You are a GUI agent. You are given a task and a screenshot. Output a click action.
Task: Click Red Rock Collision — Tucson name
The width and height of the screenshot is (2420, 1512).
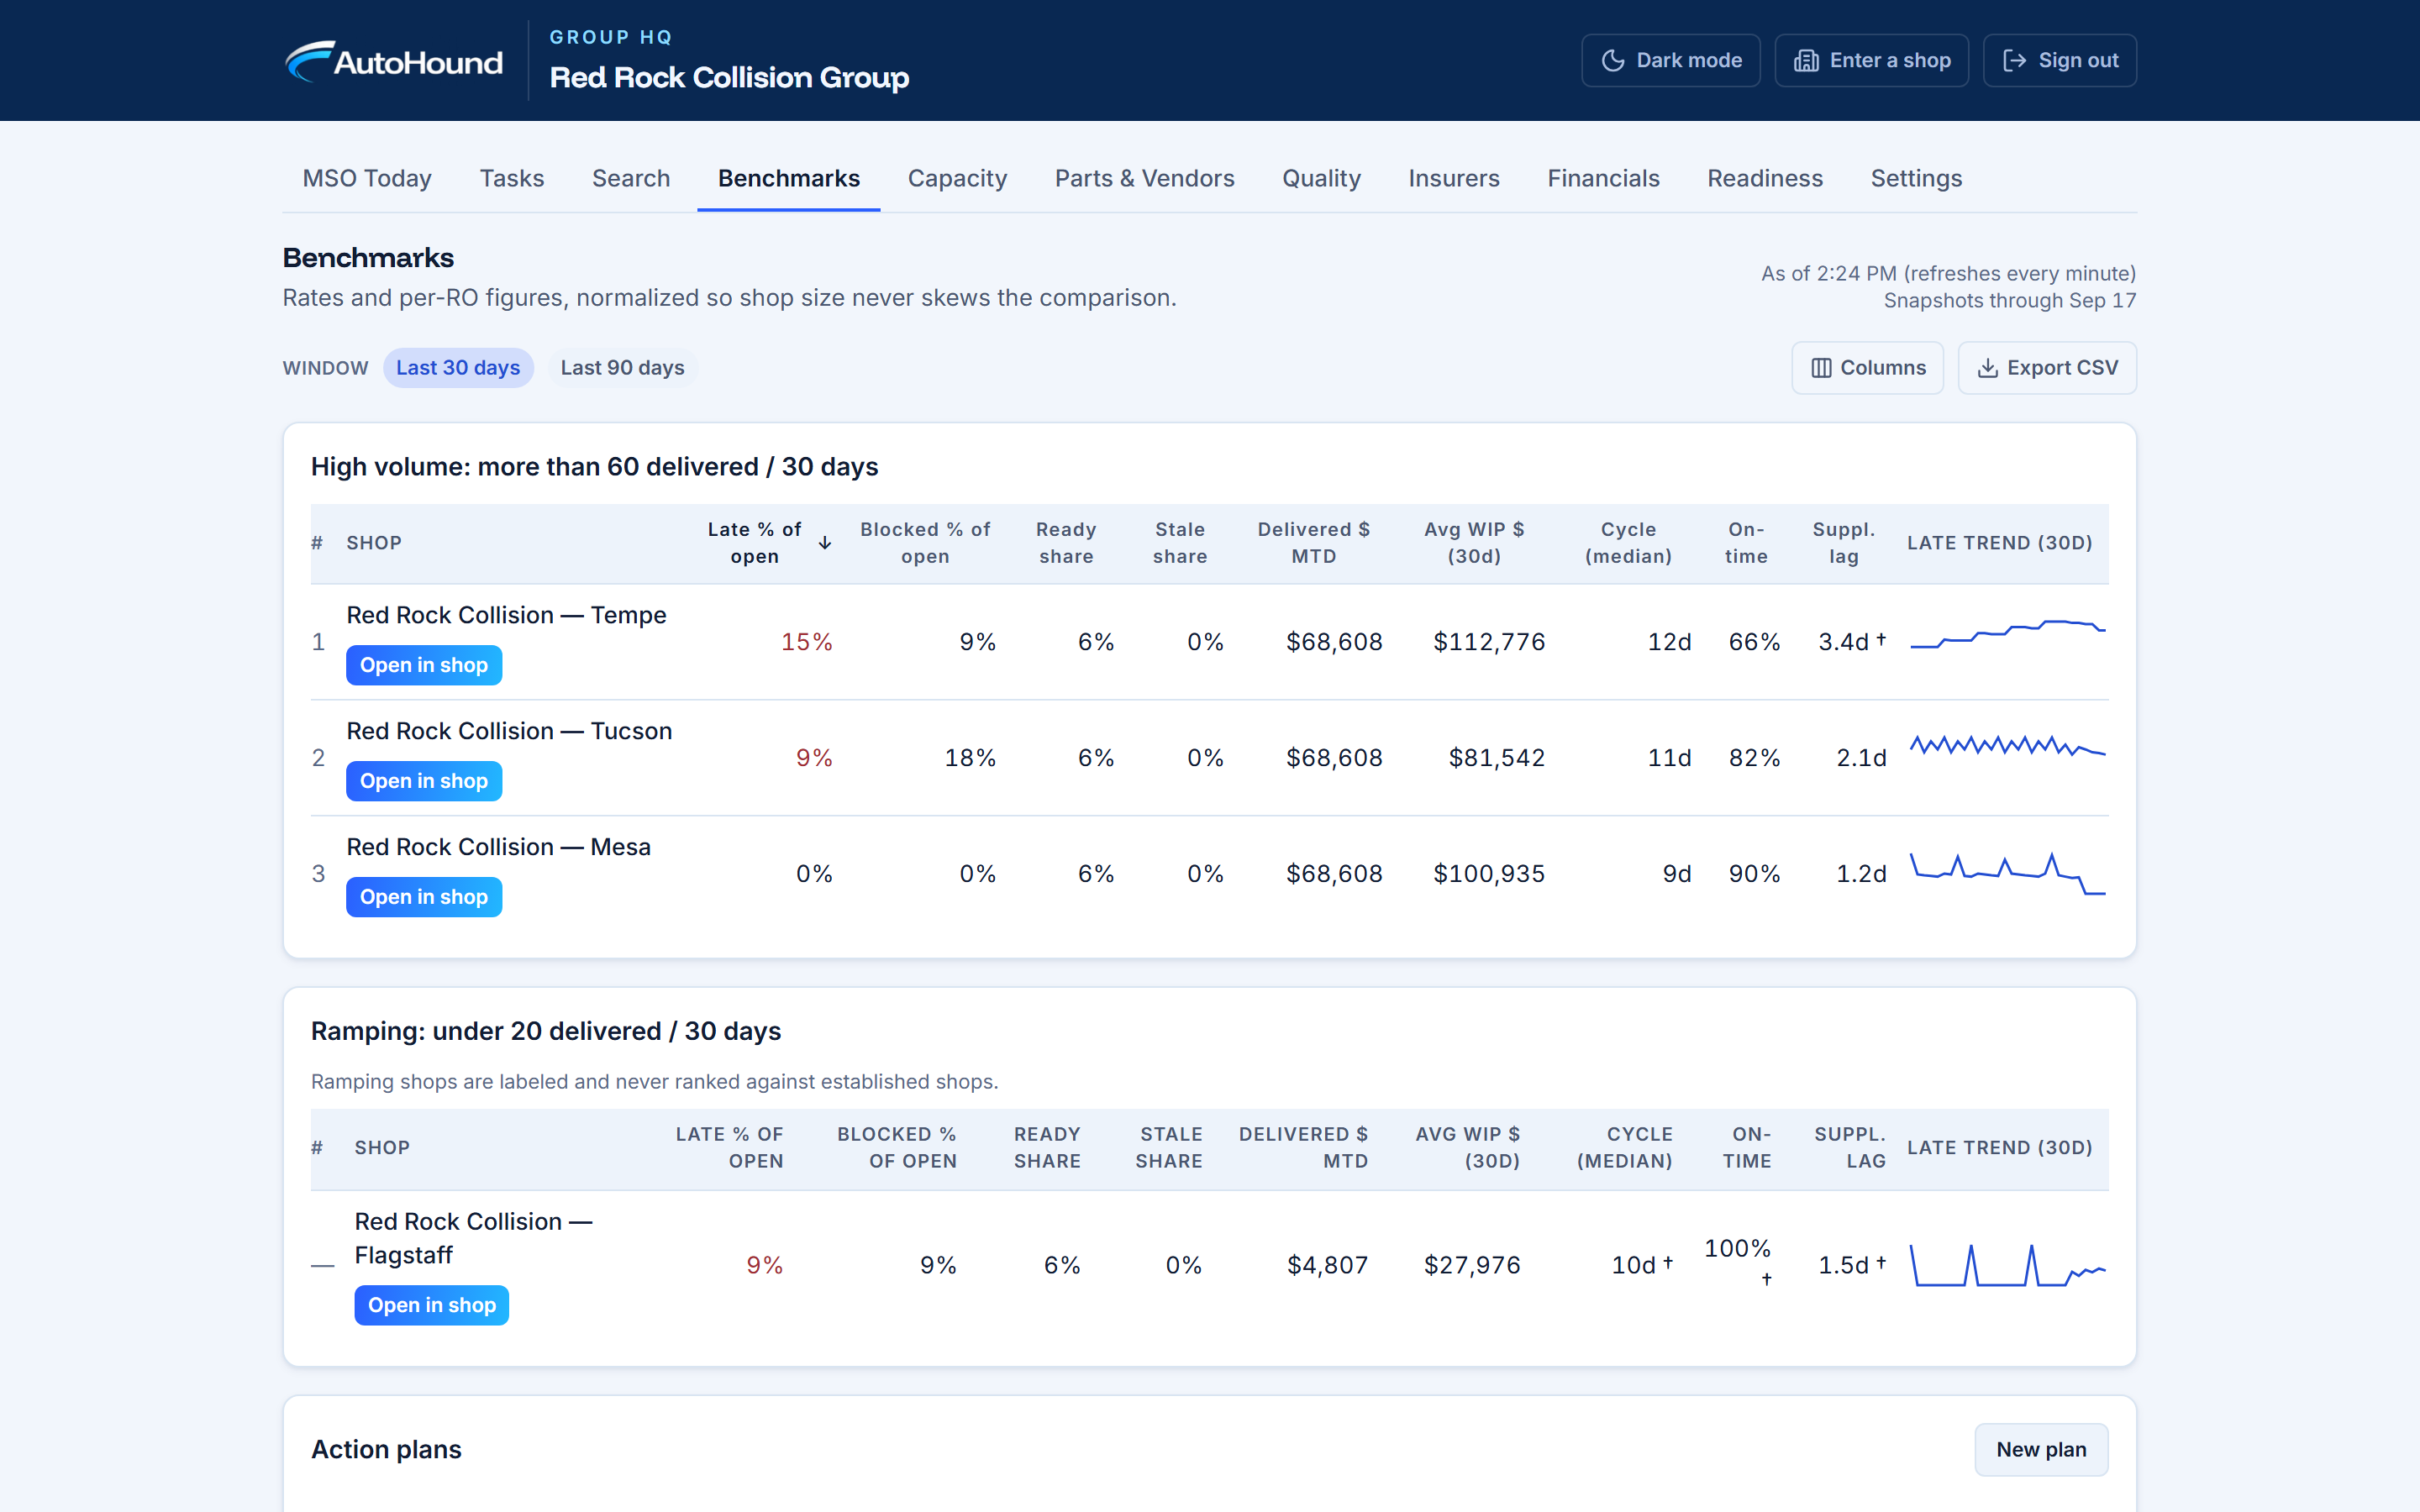(x=509, y=731)
